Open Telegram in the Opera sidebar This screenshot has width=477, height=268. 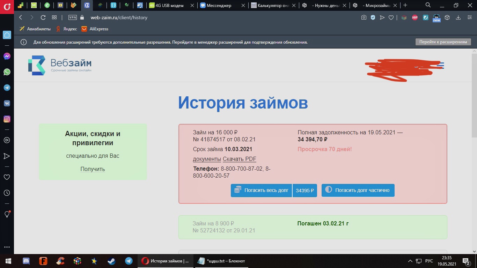(7, 88)
